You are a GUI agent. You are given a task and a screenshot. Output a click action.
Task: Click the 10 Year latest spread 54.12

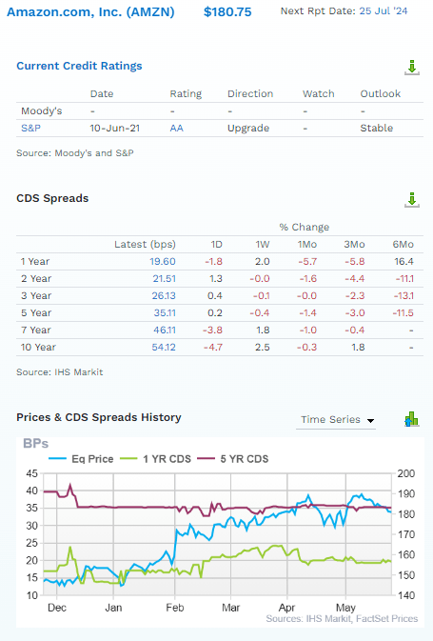point(164,347)
